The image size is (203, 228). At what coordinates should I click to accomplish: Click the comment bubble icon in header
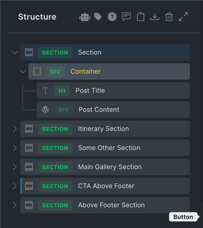126,17
